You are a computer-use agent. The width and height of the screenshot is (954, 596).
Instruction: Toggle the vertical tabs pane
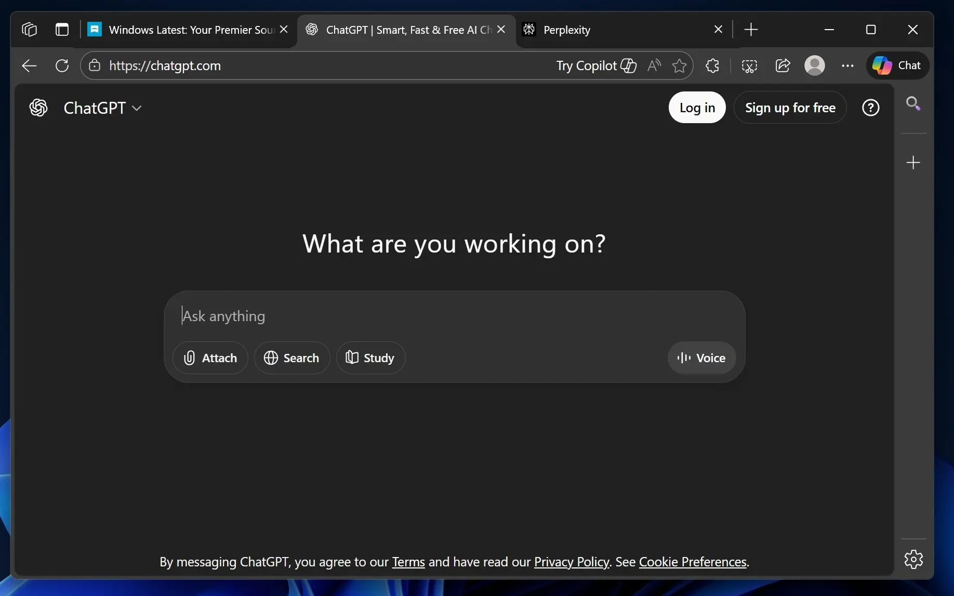pos(62,29)
